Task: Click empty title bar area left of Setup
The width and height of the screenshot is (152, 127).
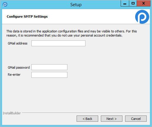Action: (x=38, y=4)
